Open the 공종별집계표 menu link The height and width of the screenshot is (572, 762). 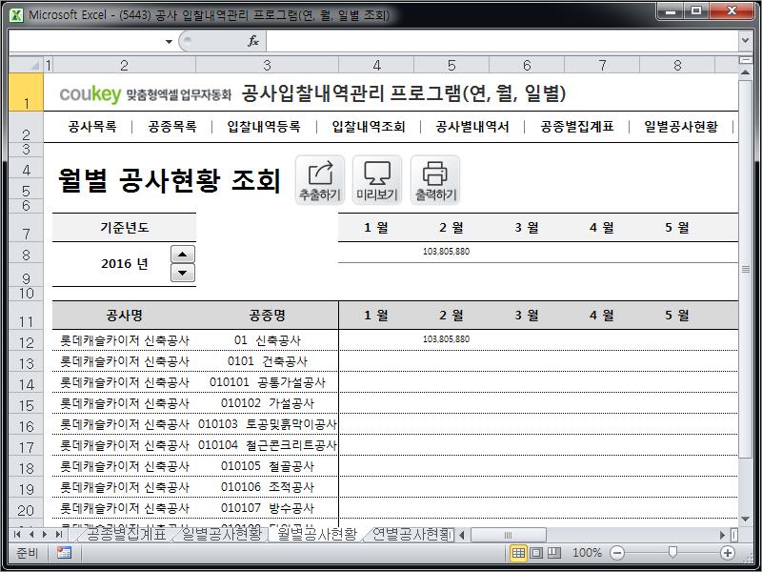[577, 127]
